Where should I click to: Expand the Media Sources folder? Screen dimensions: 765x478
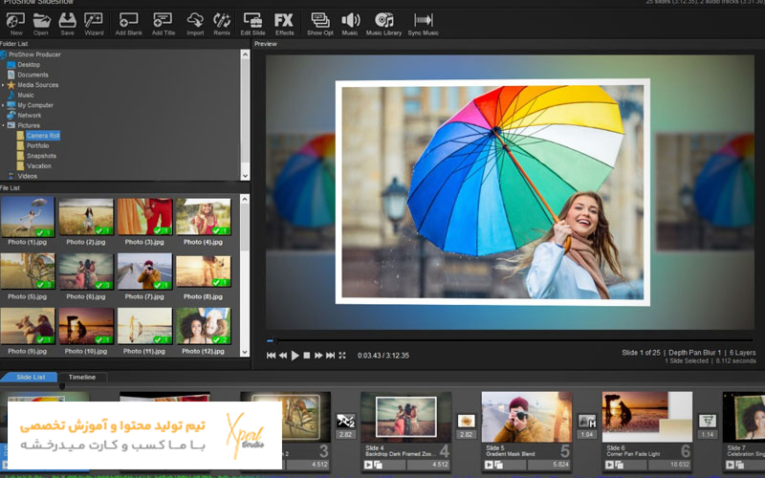[x=3, y=85]
